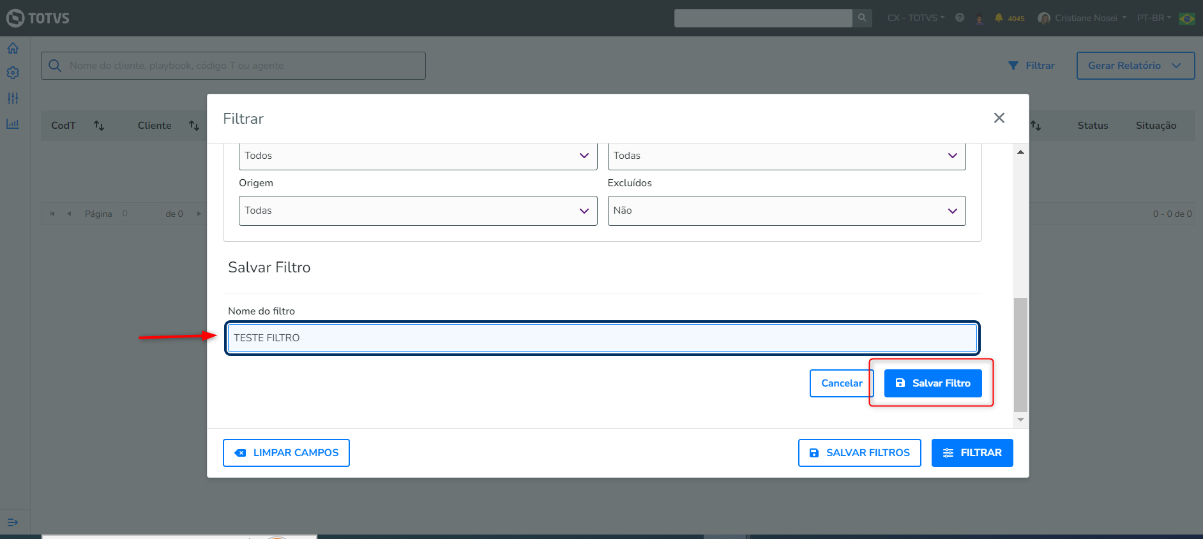Open the Gerar Relatório dropdown

pos(1135,66)
